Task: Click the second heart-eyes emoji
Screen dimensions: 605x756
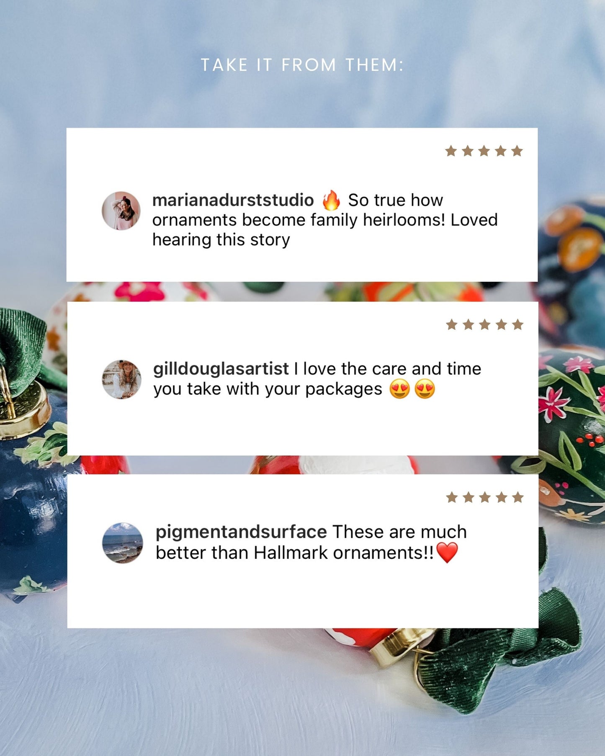Action: click(425, 389)
